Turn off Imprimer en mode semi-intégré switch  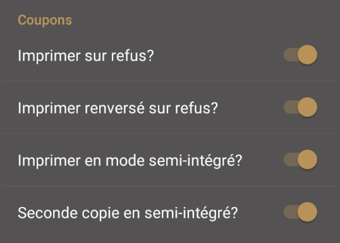300,160
